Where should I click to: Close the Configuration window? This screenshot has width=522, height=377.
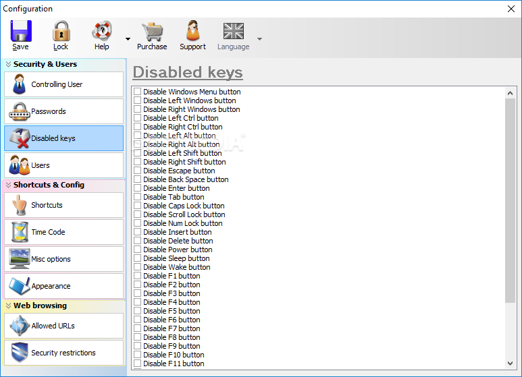pos(511,9)
